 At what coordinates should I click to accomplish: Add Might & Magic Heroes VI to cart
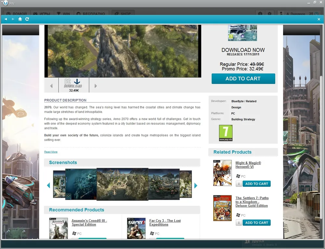(x=256, y=184)
